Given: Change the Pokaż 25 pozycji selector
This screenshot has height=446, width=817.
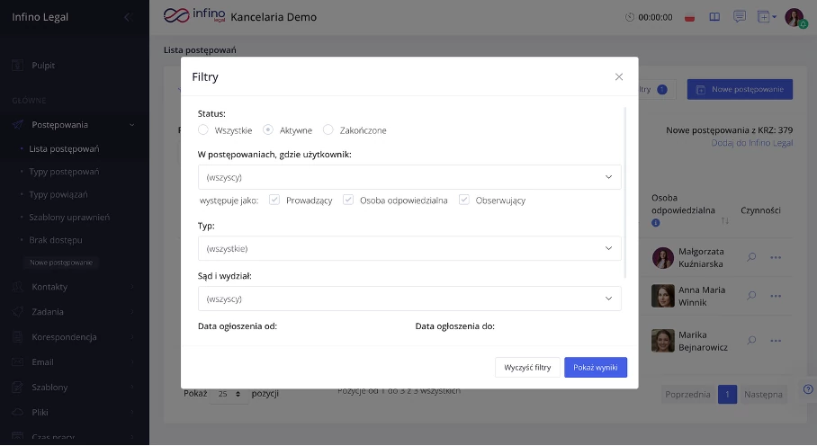Looking at the screenshot, I should coord(229,394).
